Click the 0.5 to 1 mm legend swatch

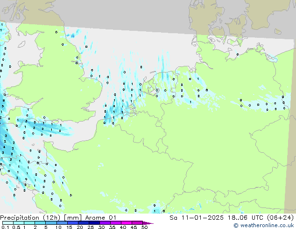click(19, 223)
